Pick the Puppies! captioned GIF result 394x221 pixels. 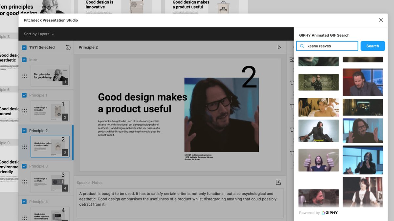[x=318, y=131]
